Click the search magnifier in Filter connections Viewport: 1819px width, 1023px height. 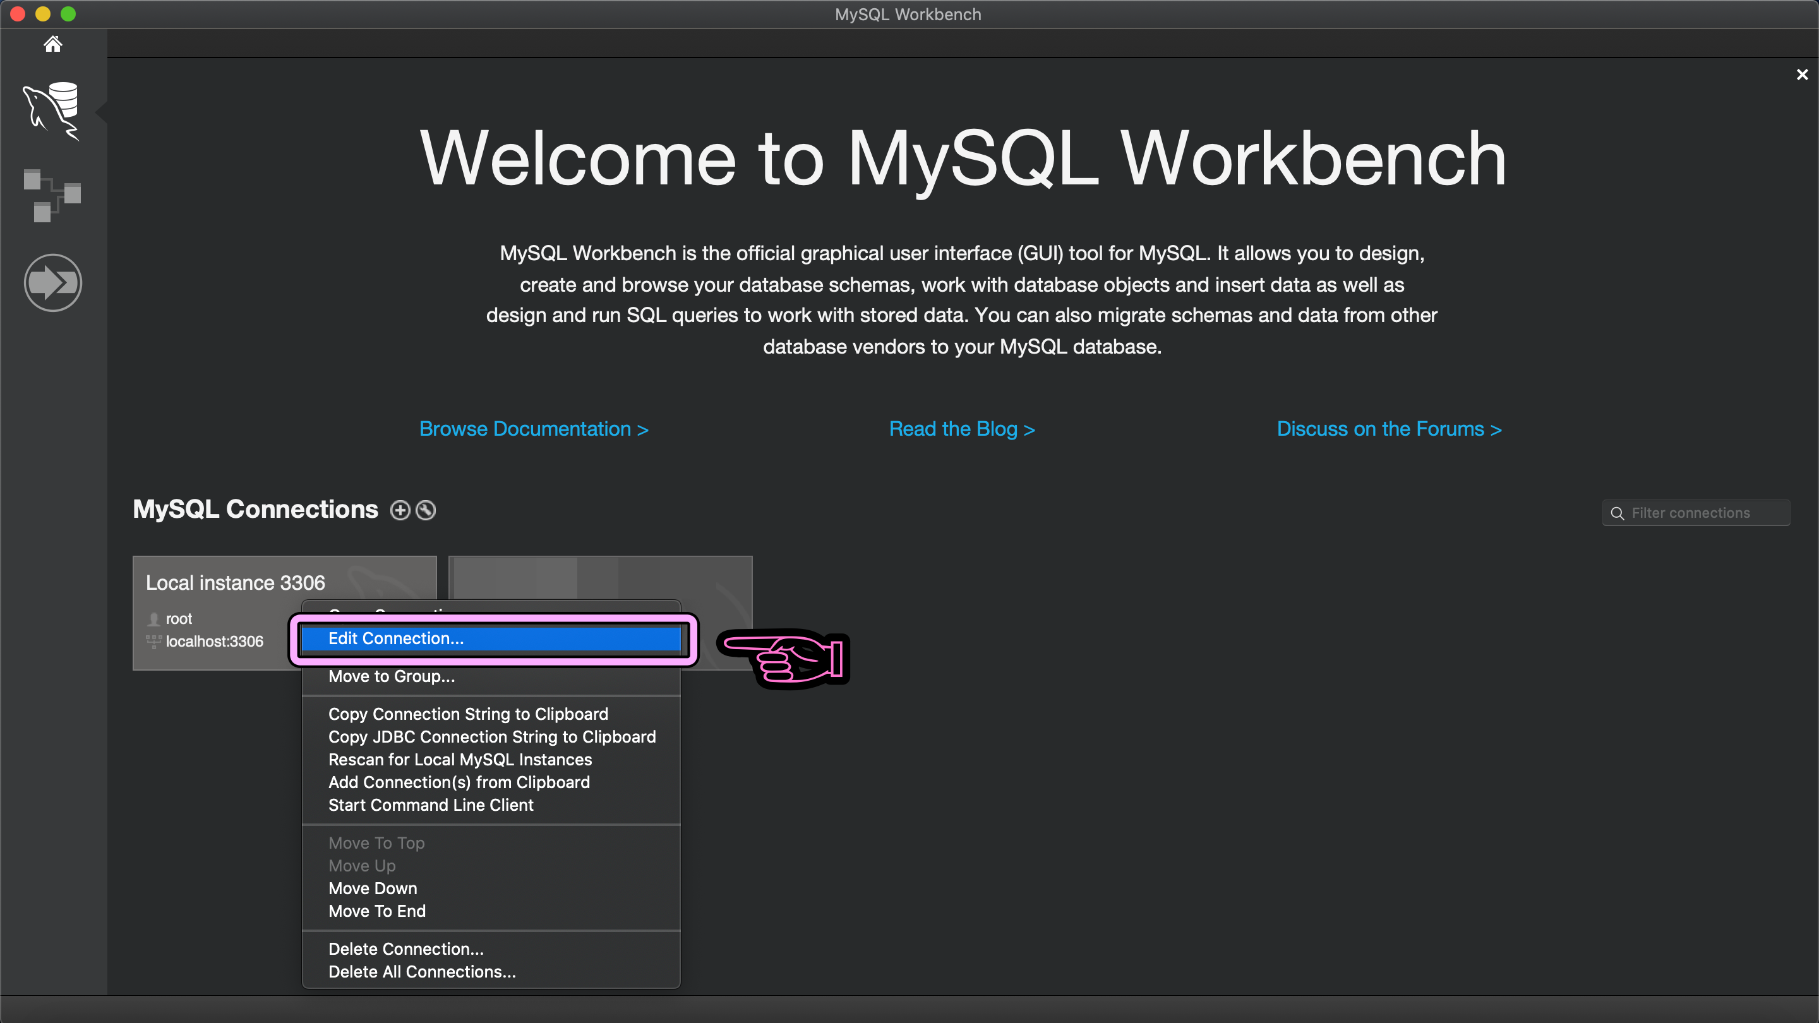click(1617, 513)
